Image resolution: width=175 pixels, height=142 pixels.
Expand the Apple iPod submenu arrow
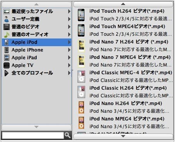click(69, 42)
